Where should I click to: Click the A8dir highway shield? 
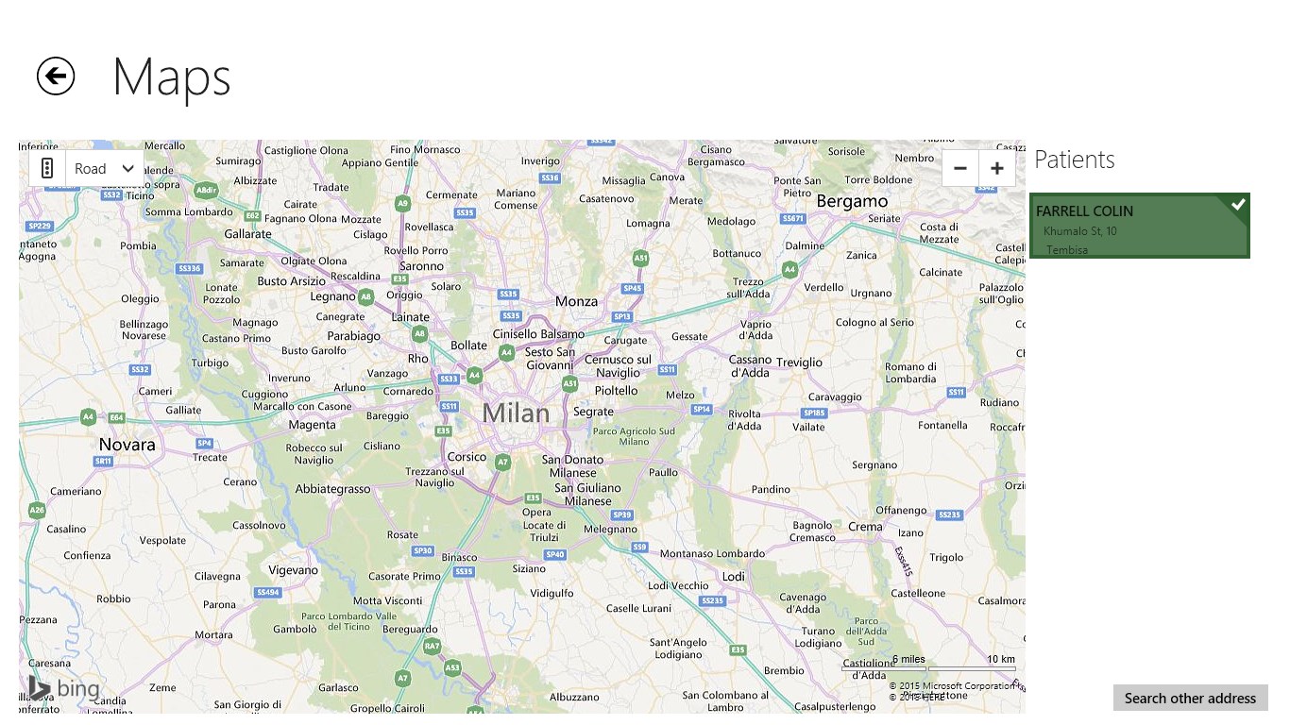click(x=206, y=190)
